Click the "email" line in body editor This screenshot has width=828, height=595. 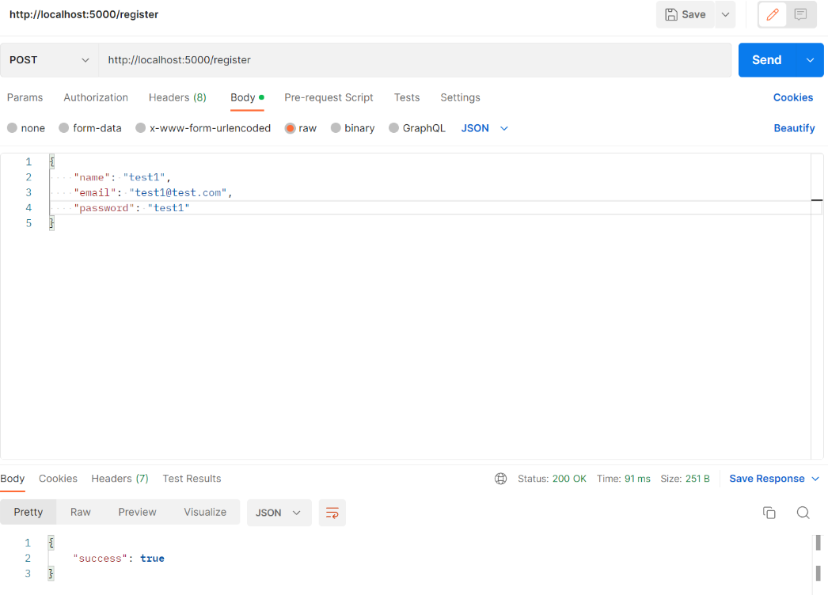click(153, 193)
